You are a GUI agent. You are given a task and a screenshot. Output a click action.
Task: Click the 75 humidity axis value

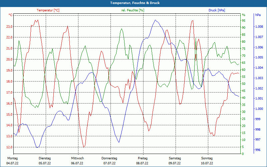(x=244, y=49)
